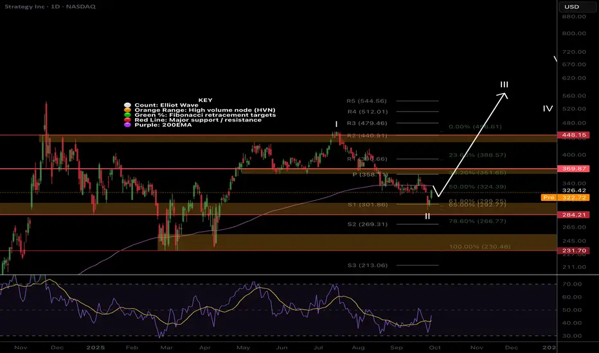The height and width of the screenshot is (353, 599).
Task: Click the white projection arrowhead near wave III
Action: point(505,96)
